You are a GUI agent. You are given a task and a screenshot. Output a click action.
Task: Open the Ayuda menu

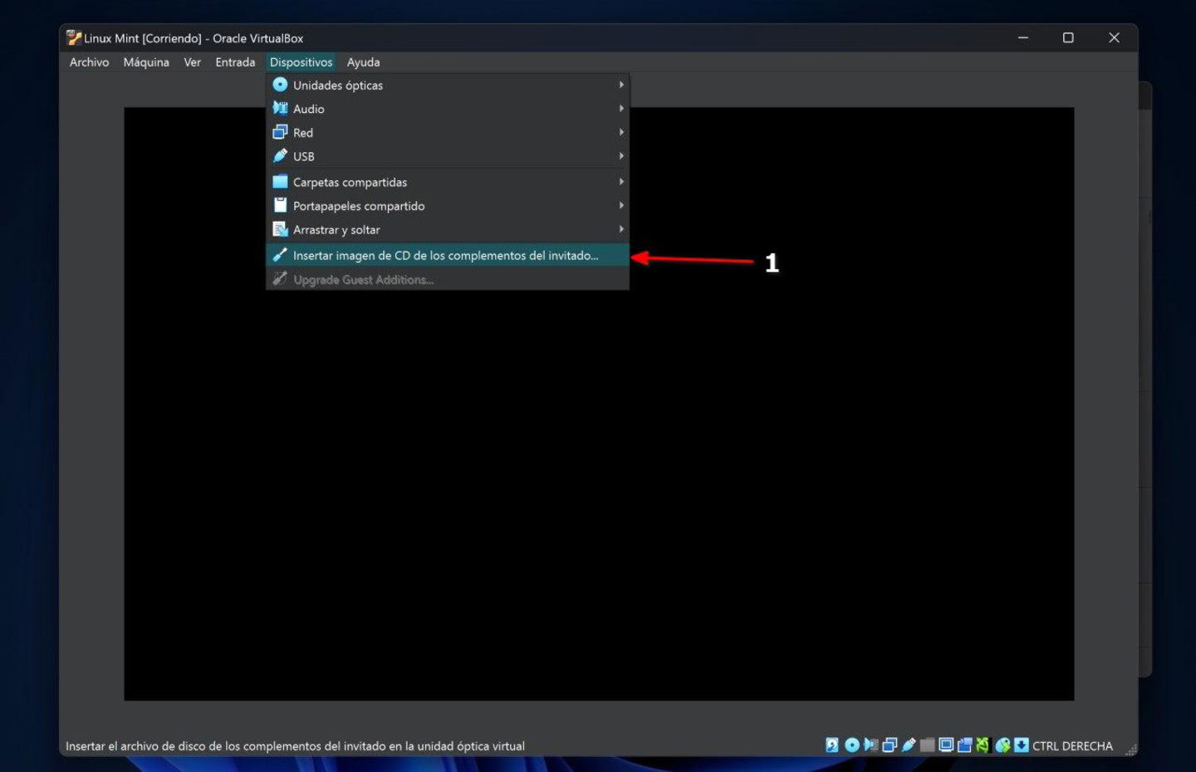[x=363, y=62]
